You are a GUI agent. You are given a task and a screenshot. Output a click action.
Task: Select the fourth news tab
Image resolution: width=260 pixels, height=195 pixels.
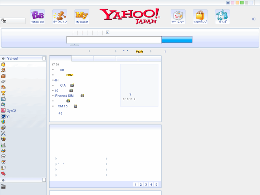click(x=127, y=58)
